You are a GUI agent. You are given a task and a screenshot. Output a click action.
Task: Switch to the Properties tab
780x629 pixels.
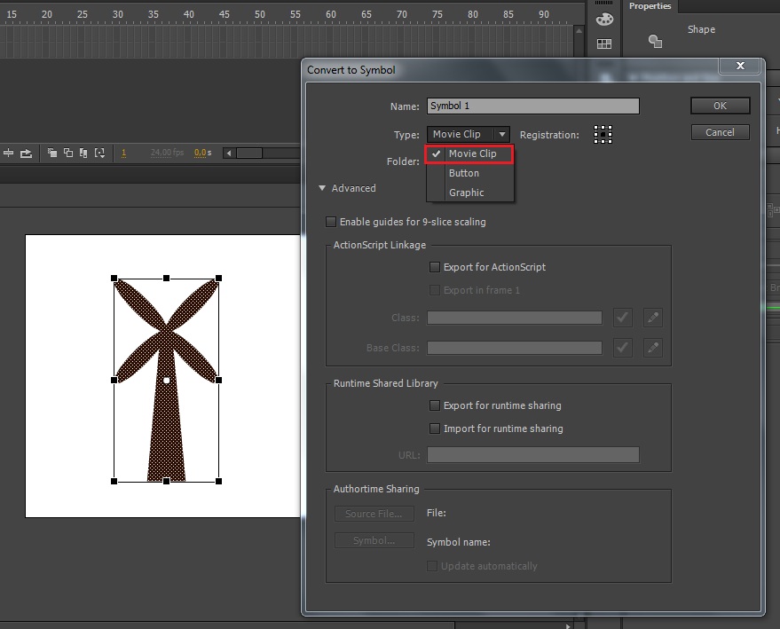(650, 6)
